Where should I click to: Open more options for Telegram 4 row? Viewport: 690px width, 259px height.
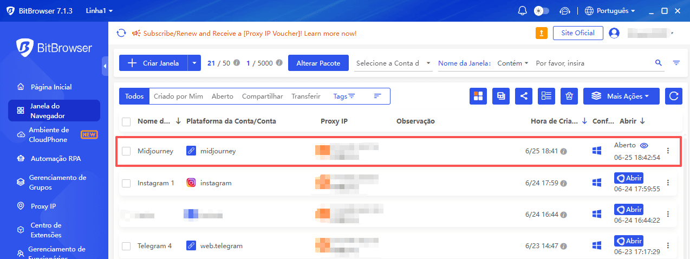click(x=668, y=246)
